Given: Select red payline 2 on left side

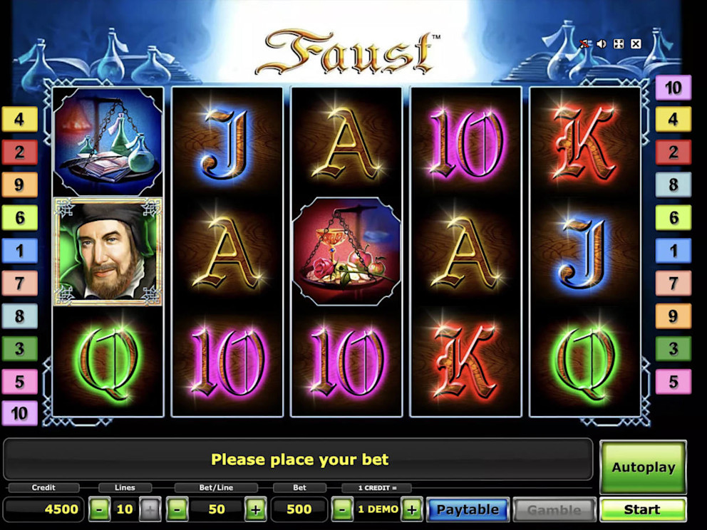Looking at the screenshot, I should click(19, 152).
